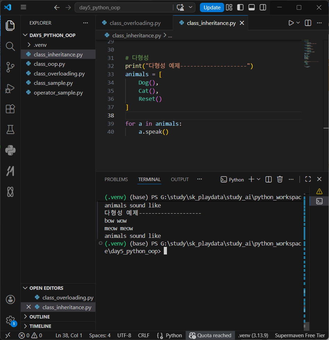This screenshot has height=340, width=329.
Task: Close class_inheritance.py from Open Editors
Action: tap(28, 307)
